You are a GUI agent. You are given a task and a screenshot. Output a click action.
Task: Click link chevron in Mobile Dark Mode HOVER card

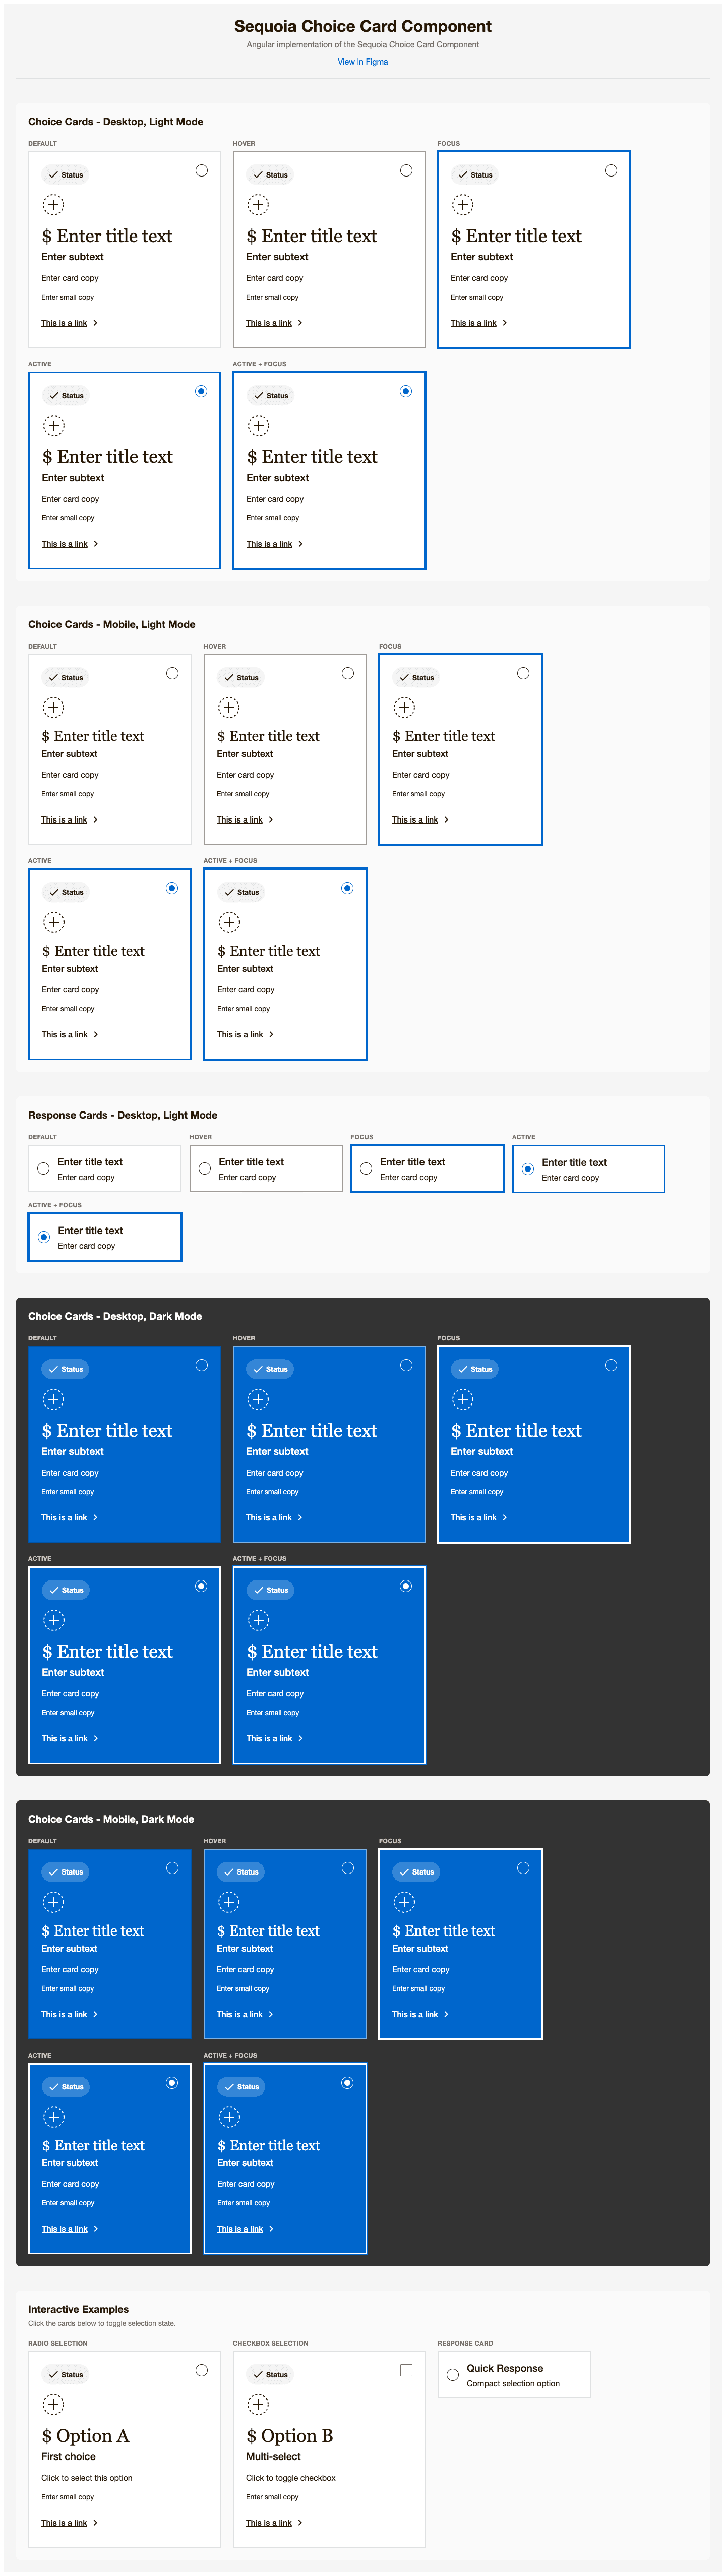pyautogui.click(x=271, y=2015)
